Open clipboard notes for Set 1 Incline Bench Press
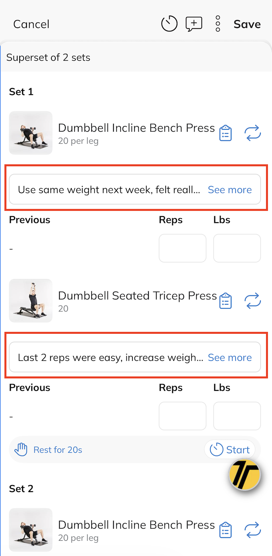The image size is (272, 556). tap(225, 133)
